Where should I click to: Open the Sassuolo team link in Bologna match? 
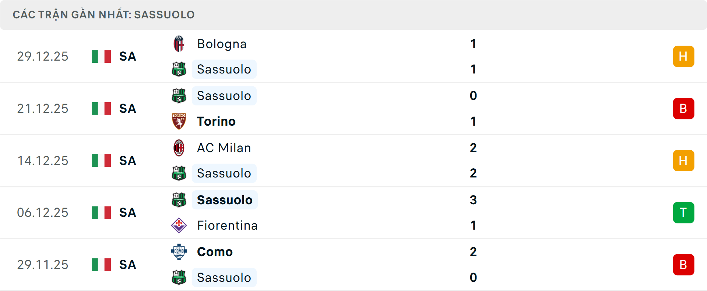click(224, 69)
